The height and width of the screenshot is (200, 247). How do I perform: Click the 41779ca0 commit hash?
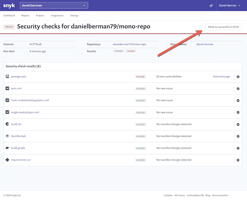click(x=35, y=44)
